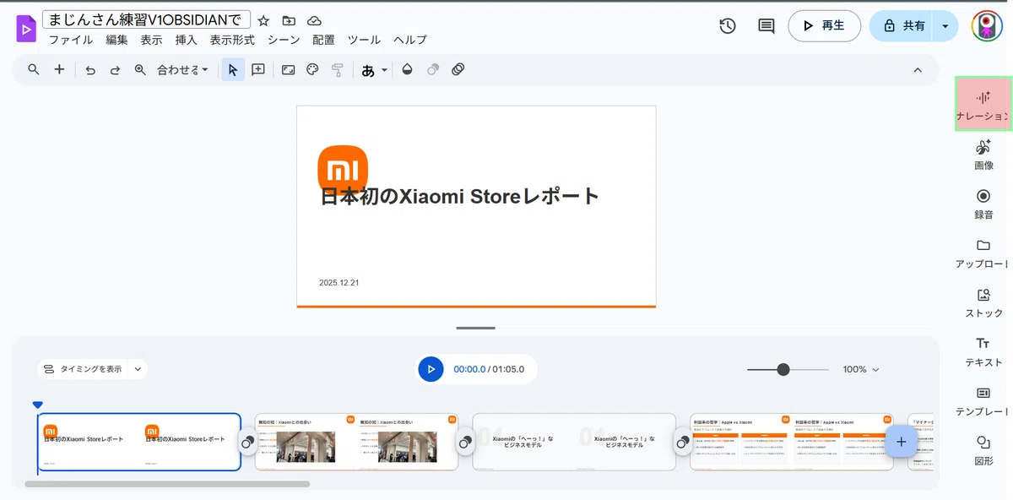The width and height of the screenshot is (1013, 500).
Task: Open the 編集 menu
Action: pyautogui.click(x=116, y=40)
